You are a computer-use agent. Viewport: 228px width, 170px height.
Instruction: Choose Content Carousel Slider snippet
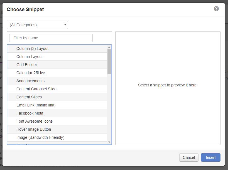(37, 89)
